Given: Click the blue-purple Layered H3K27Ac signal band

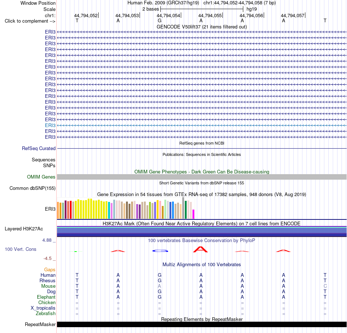Looking at the screenshot, I should (x=202, y=231).
